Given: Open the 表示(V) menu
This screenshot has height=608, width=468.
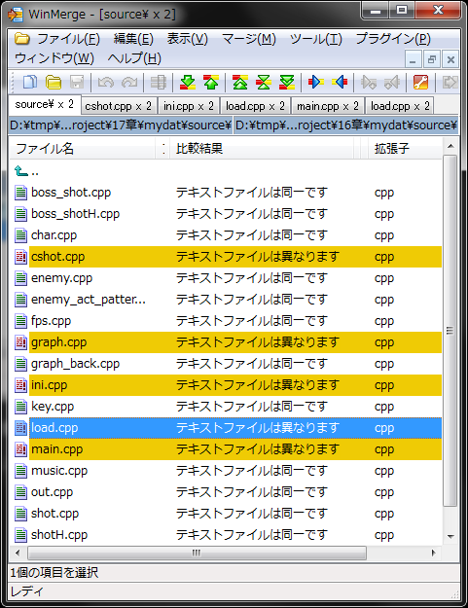Looking at the screenshot, I should click(x=187, y=39).
